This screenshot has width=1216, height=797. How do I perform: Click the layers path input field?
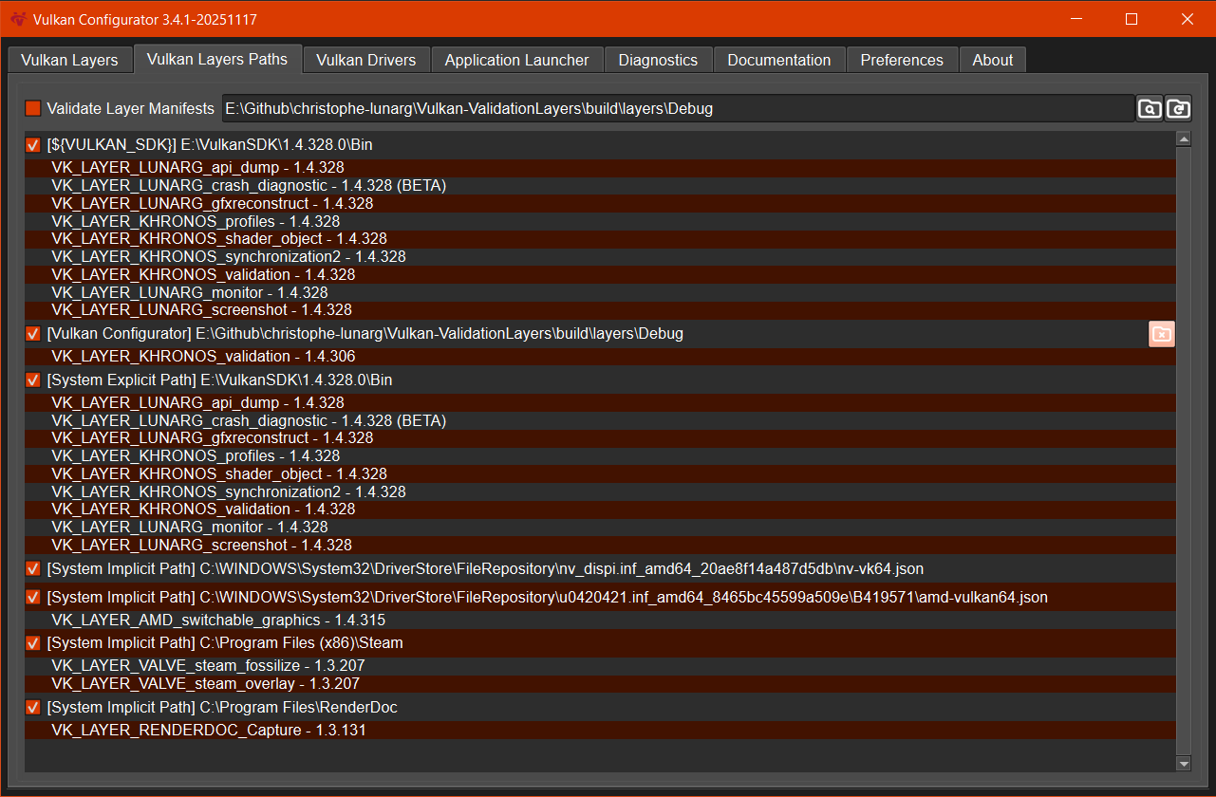(678, 109)
